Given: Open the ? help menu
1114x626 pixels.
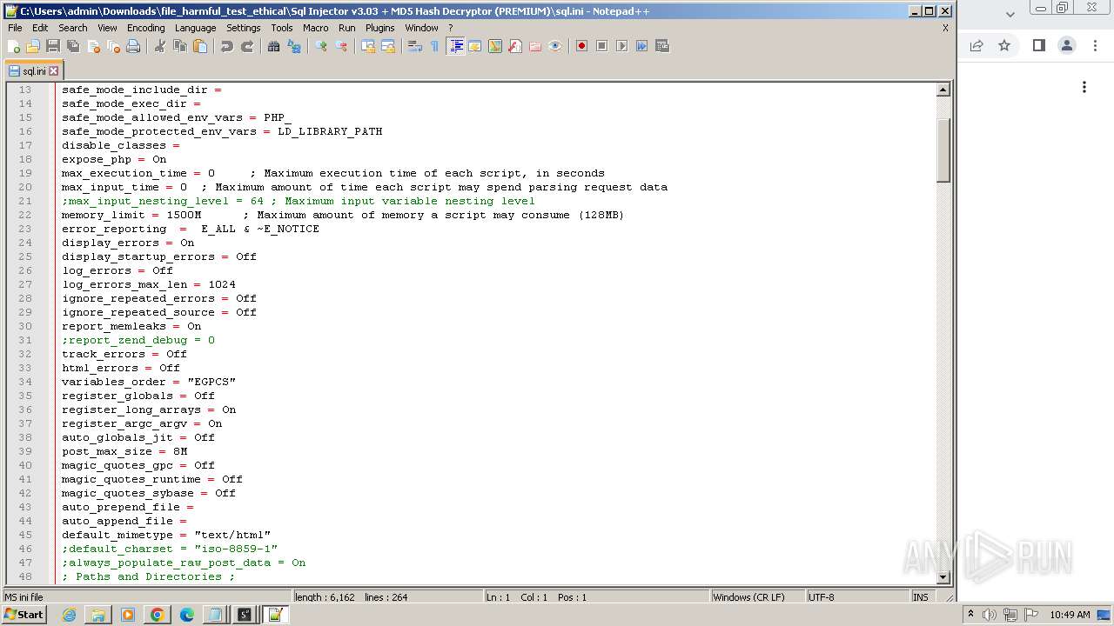Looking at the screenshot, I should [451, 28].
